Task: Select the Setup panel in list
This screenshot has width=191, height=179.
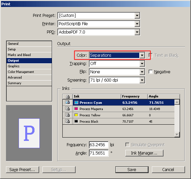Action: 29,49
